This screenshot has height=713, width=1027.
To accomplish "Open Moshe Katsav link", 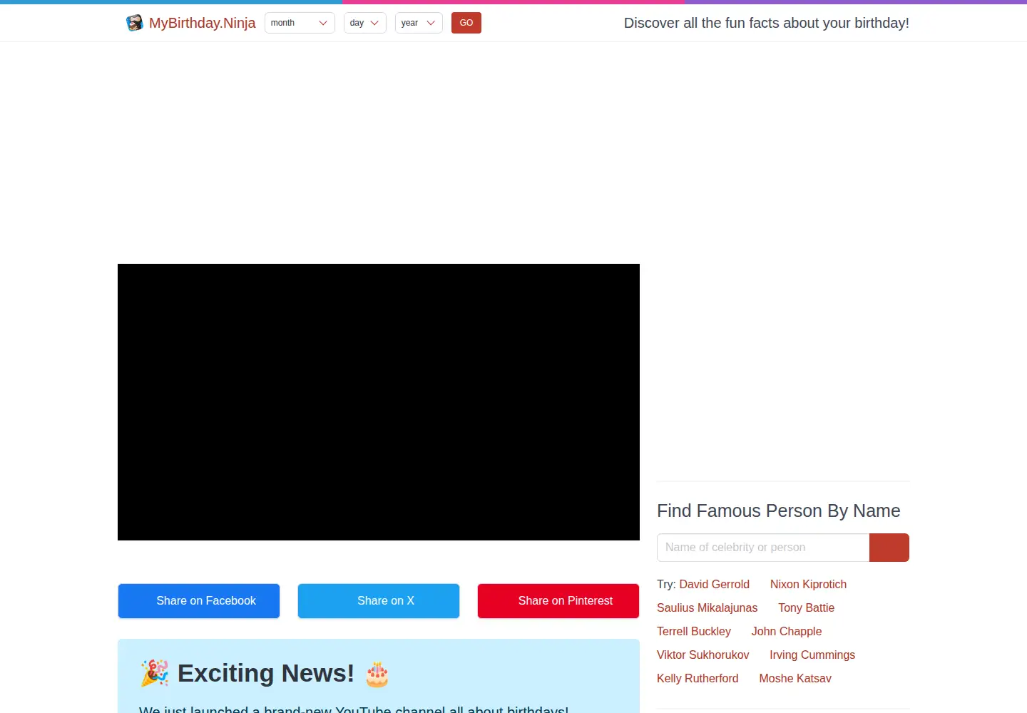I will point(794,678).
